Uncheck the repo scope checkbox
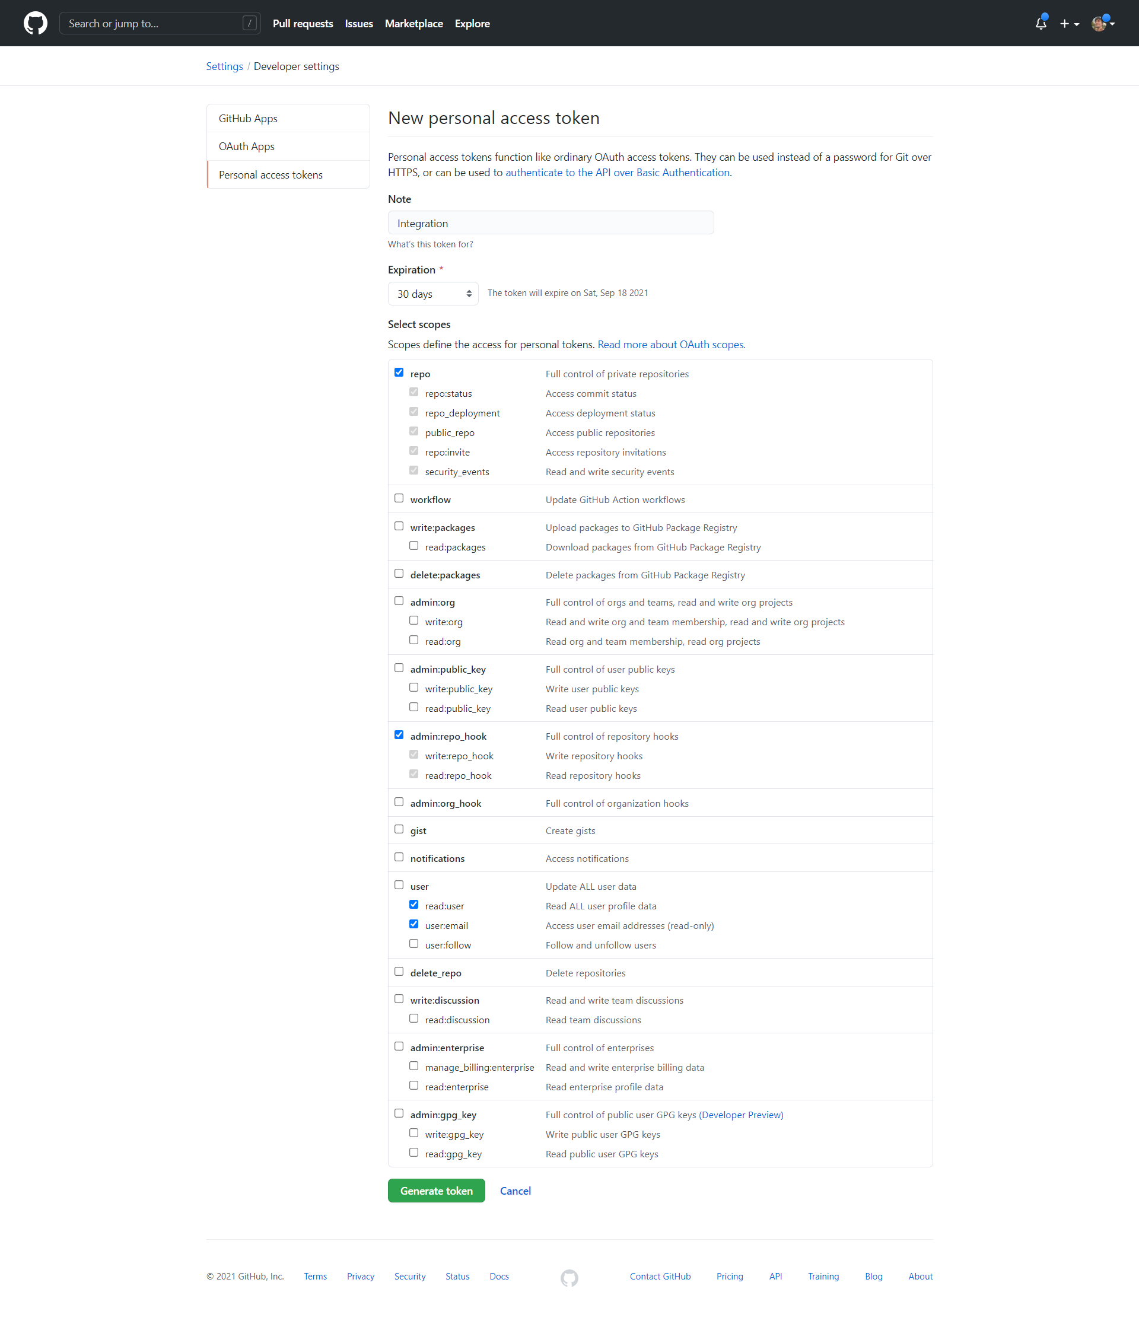Screen dimensions: 1139x1324 point(399,372)
